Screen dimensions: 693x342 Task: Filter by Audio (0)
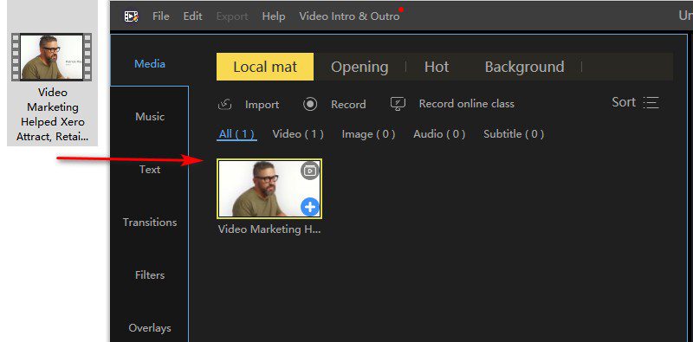tap(439, 134)
